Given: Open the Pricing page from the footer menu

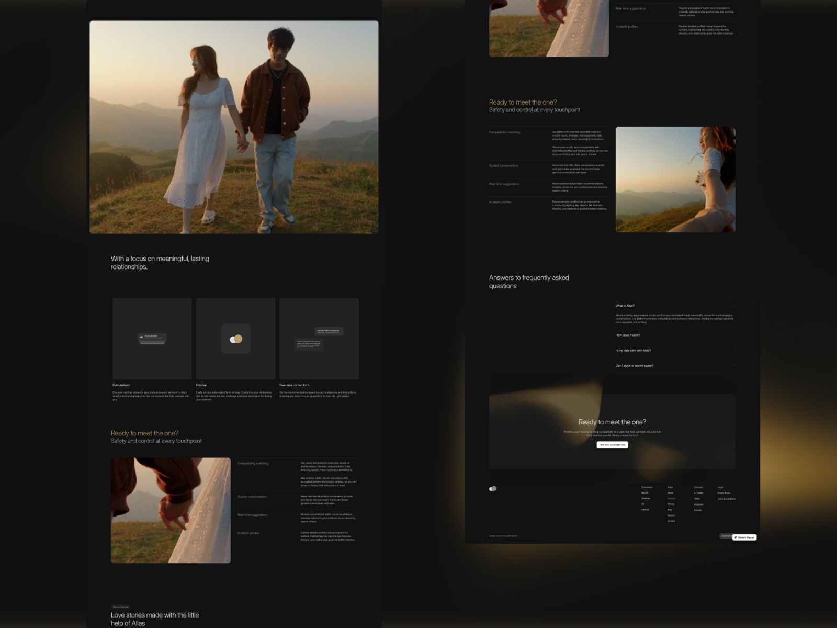Looking at the screenshot, I should pyautogui.click(x=671, y=504).
